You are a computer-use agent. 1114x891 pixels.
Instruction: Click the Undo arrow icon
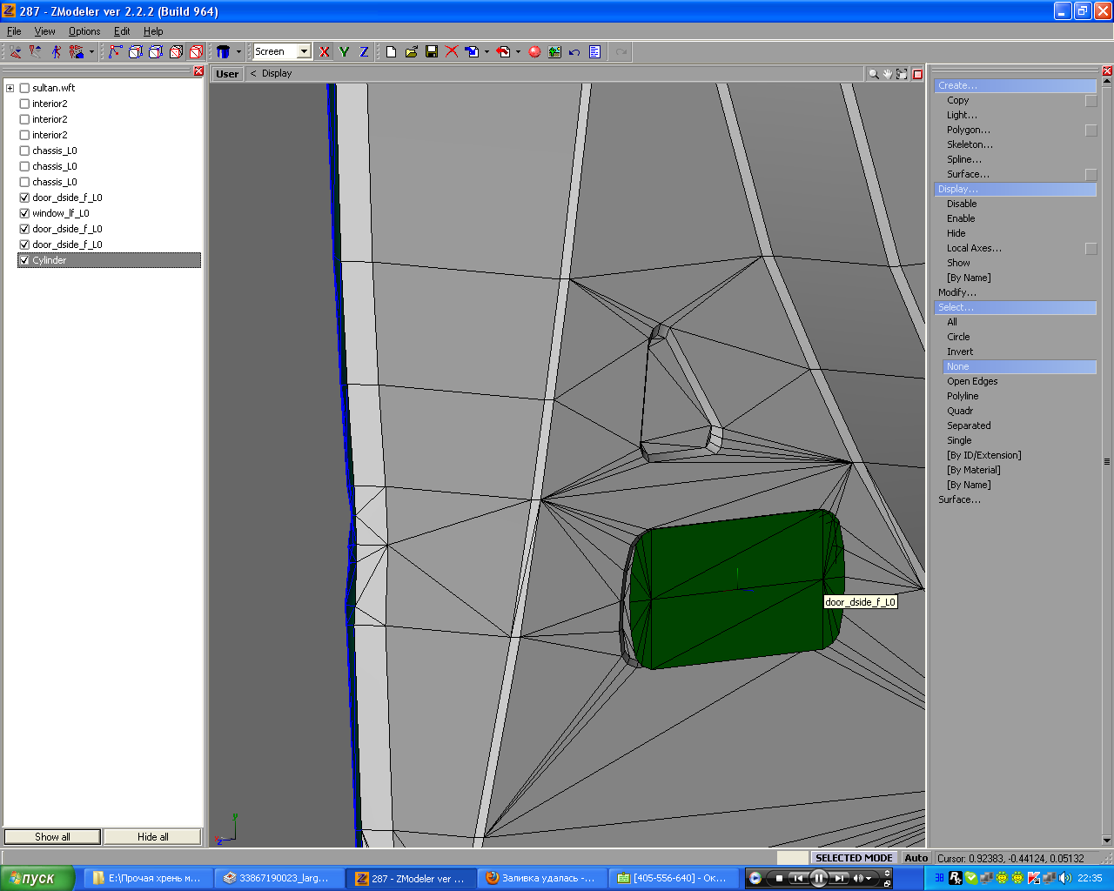tap(574, 52)
